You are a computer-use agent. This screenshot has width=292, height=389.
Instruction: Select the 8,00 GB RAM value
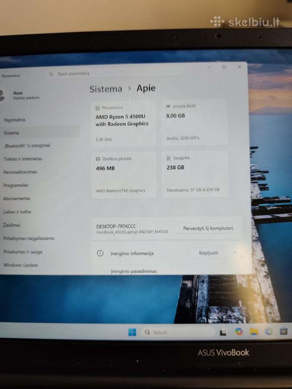tap(176, 115)
